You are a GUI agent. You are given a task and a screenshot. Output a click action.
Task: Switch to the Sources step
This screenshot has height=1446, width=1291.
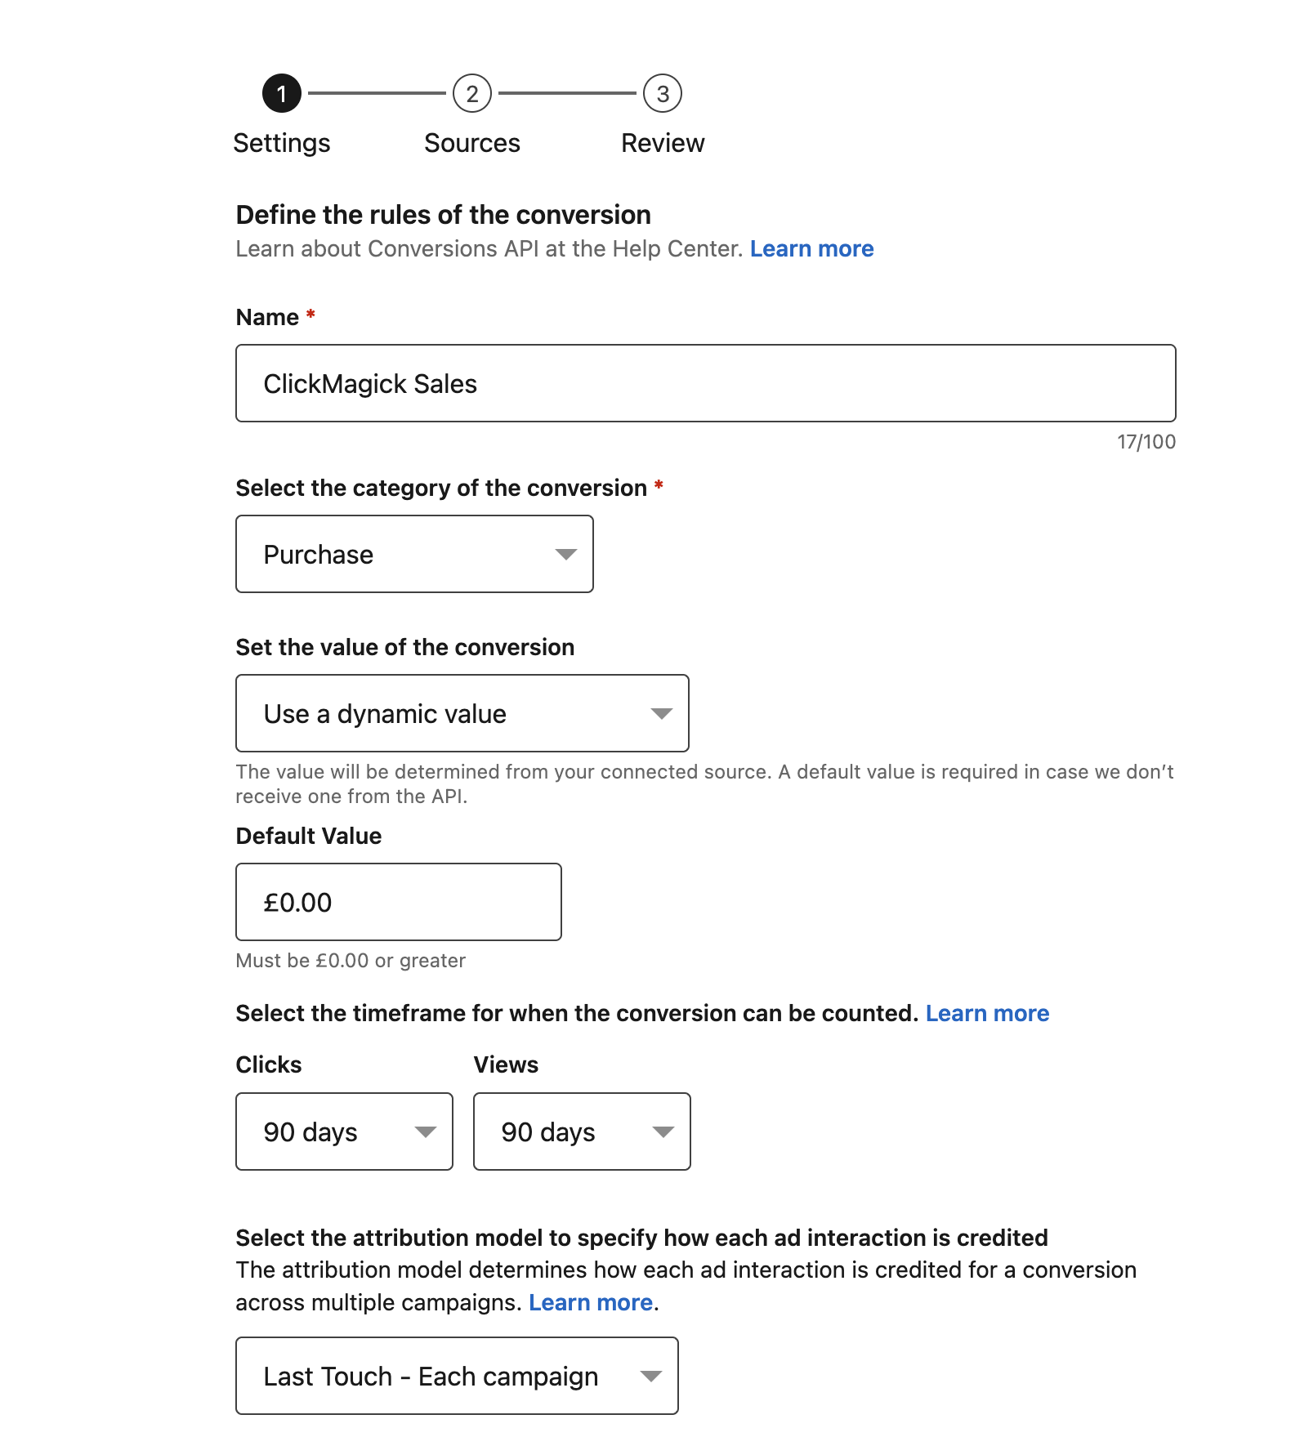point(472,143)
